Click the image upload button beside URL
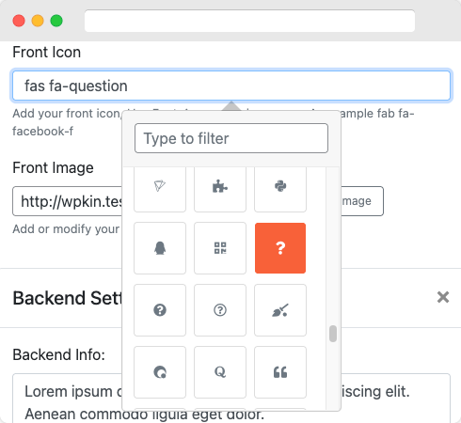 click(362, 201)
